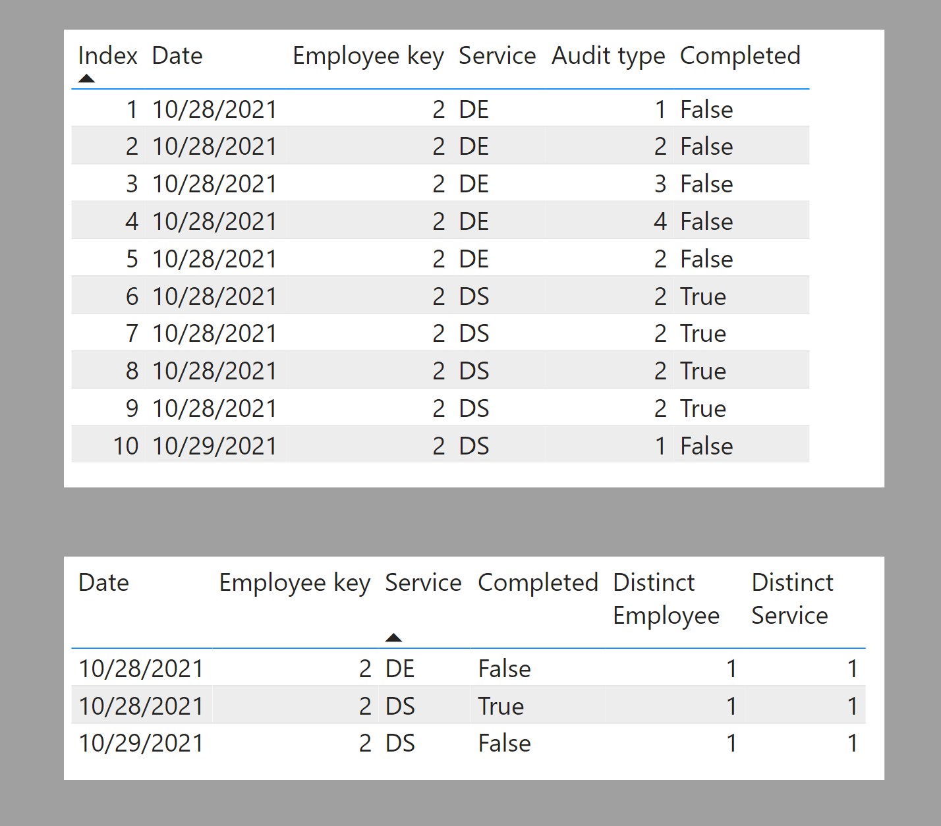This screenshot has width=941, height=826.
Task: Click the Completed header in the top table
Action: click(740, 56)
